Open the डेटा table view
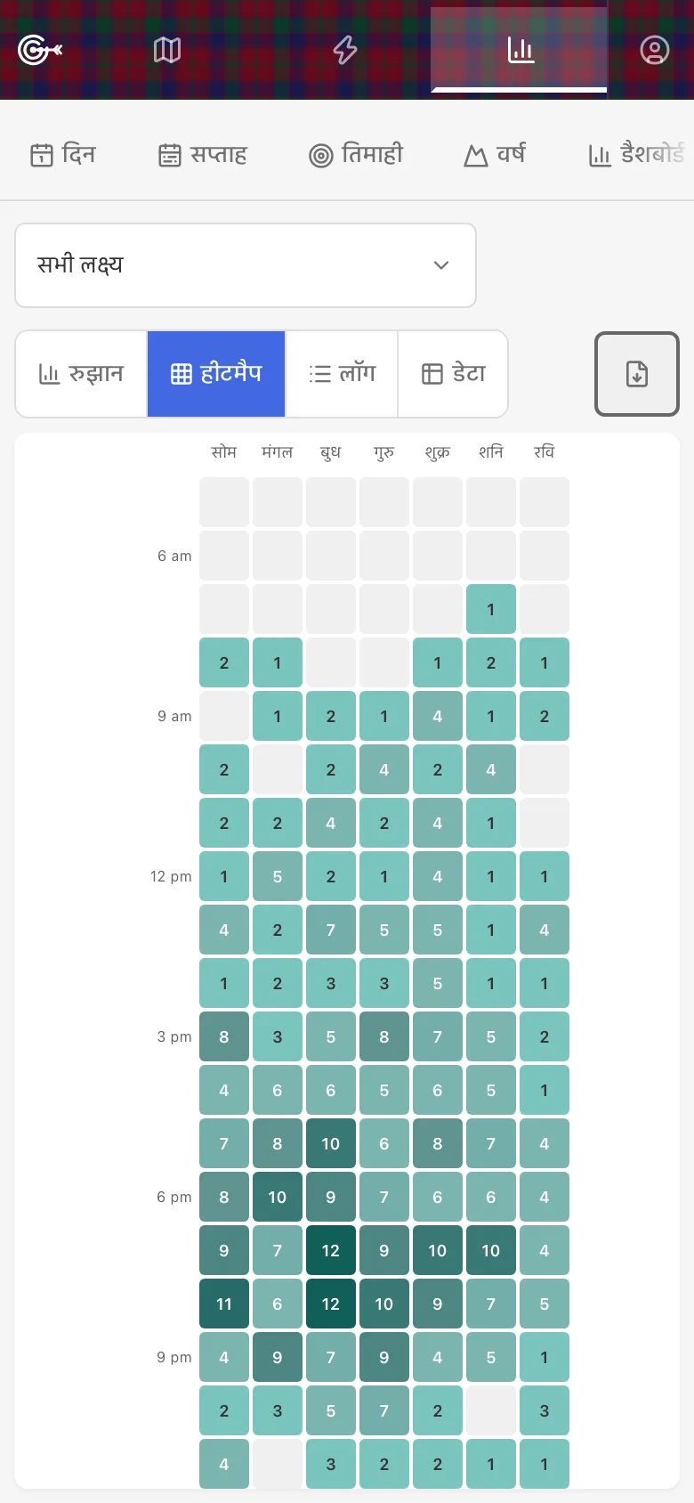This screenshot has width=694, height=1503. point(453,374)
